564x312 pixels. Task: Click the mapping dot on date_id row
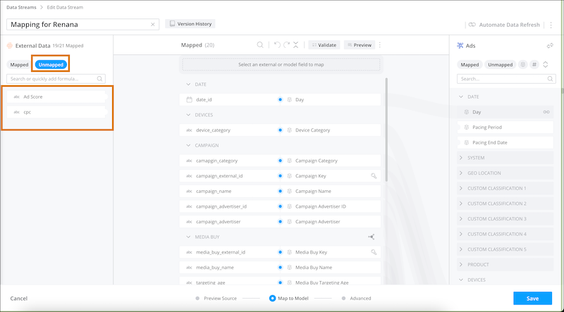coord(280,99)
